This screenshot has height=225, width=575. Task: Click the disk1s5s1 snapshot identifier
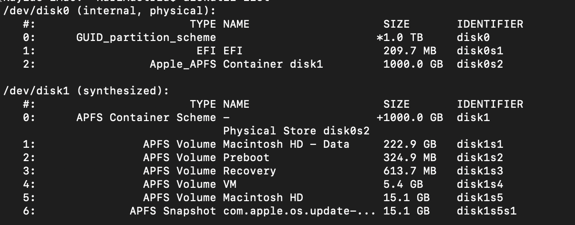486,211
